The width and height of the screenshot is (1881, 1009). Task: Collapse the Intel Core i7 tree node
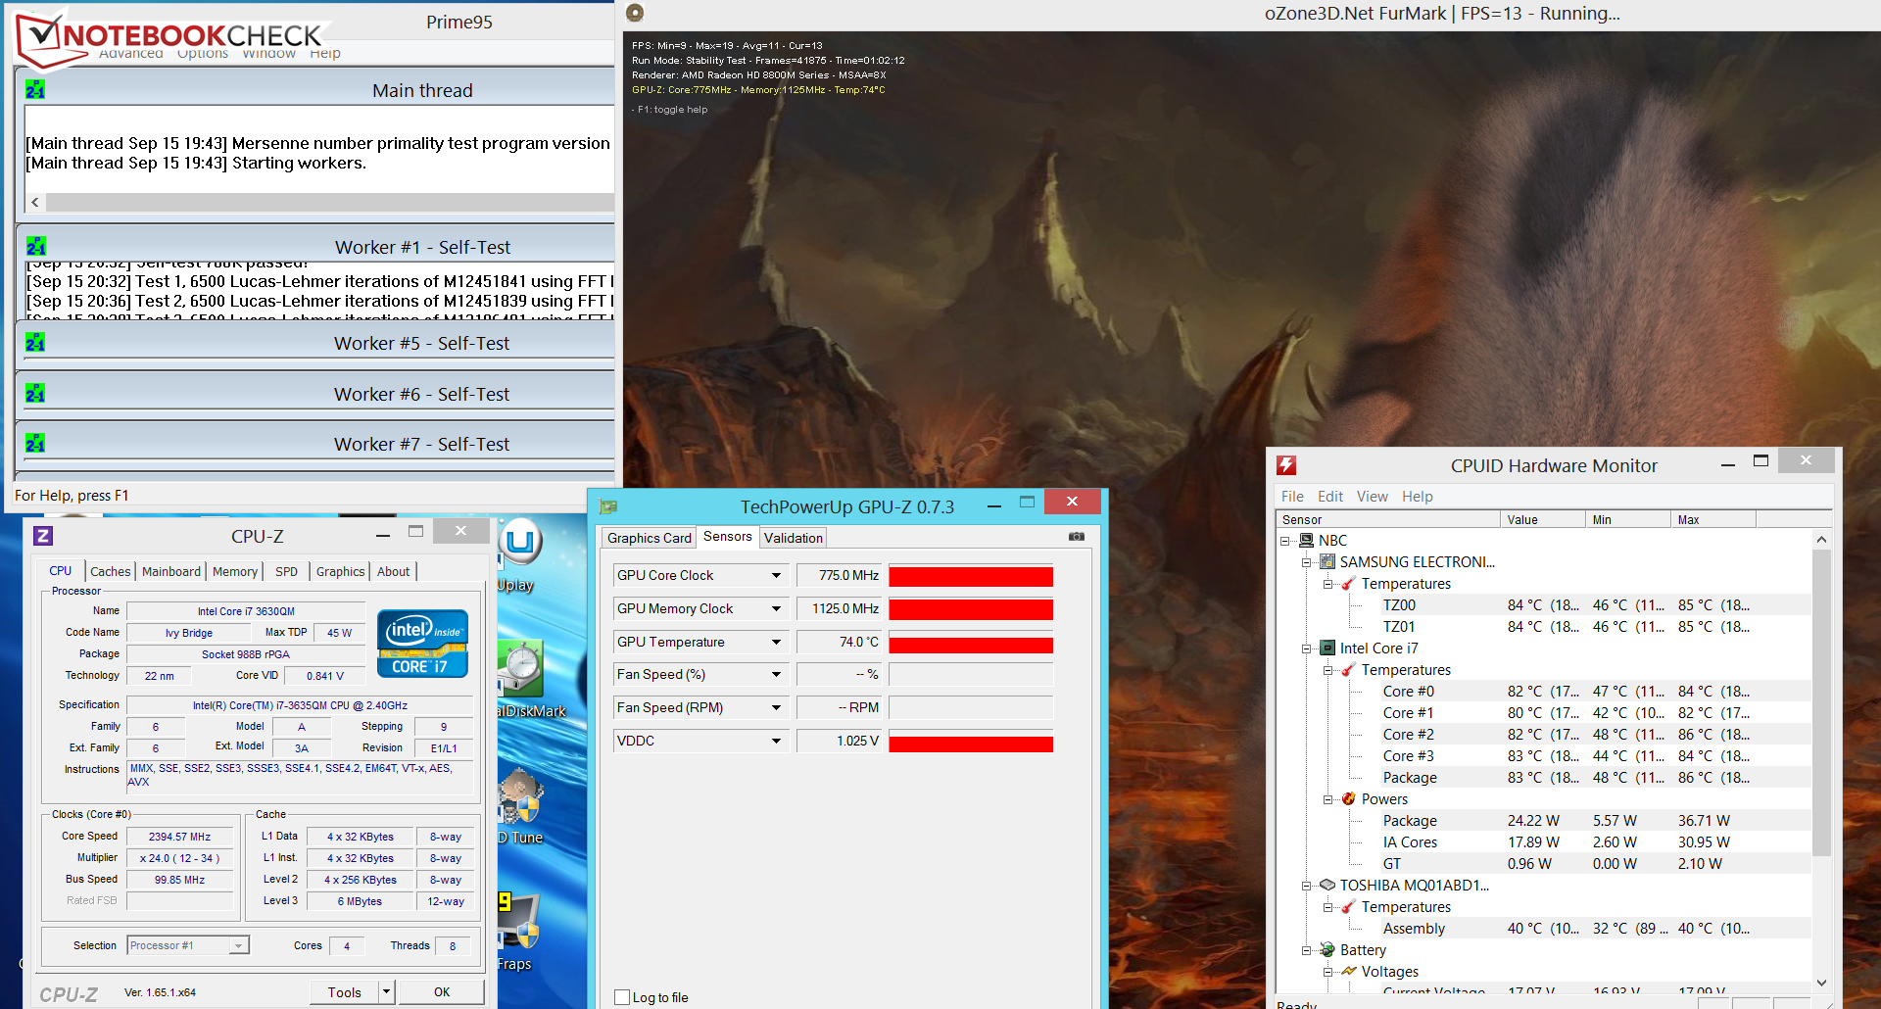pos(1307,649)
